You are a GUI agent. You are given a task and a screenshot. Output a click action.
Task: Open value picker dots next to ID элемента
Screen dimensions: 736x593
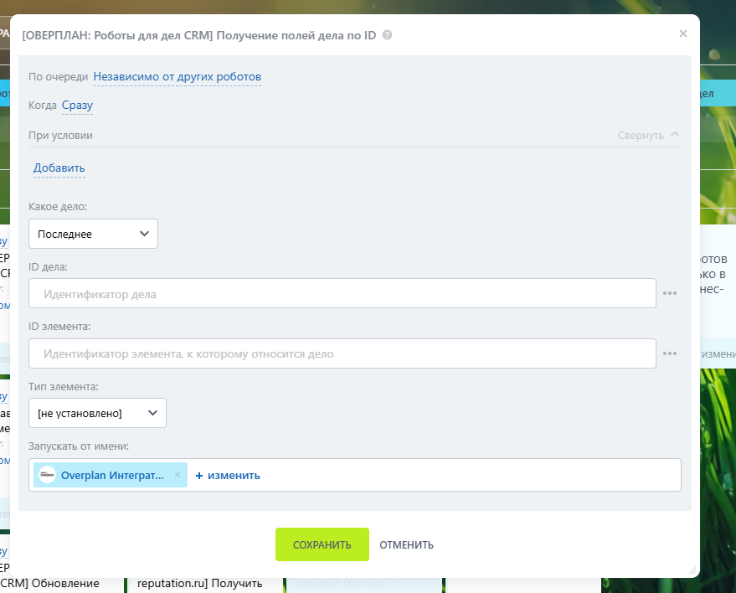point(669,353)
